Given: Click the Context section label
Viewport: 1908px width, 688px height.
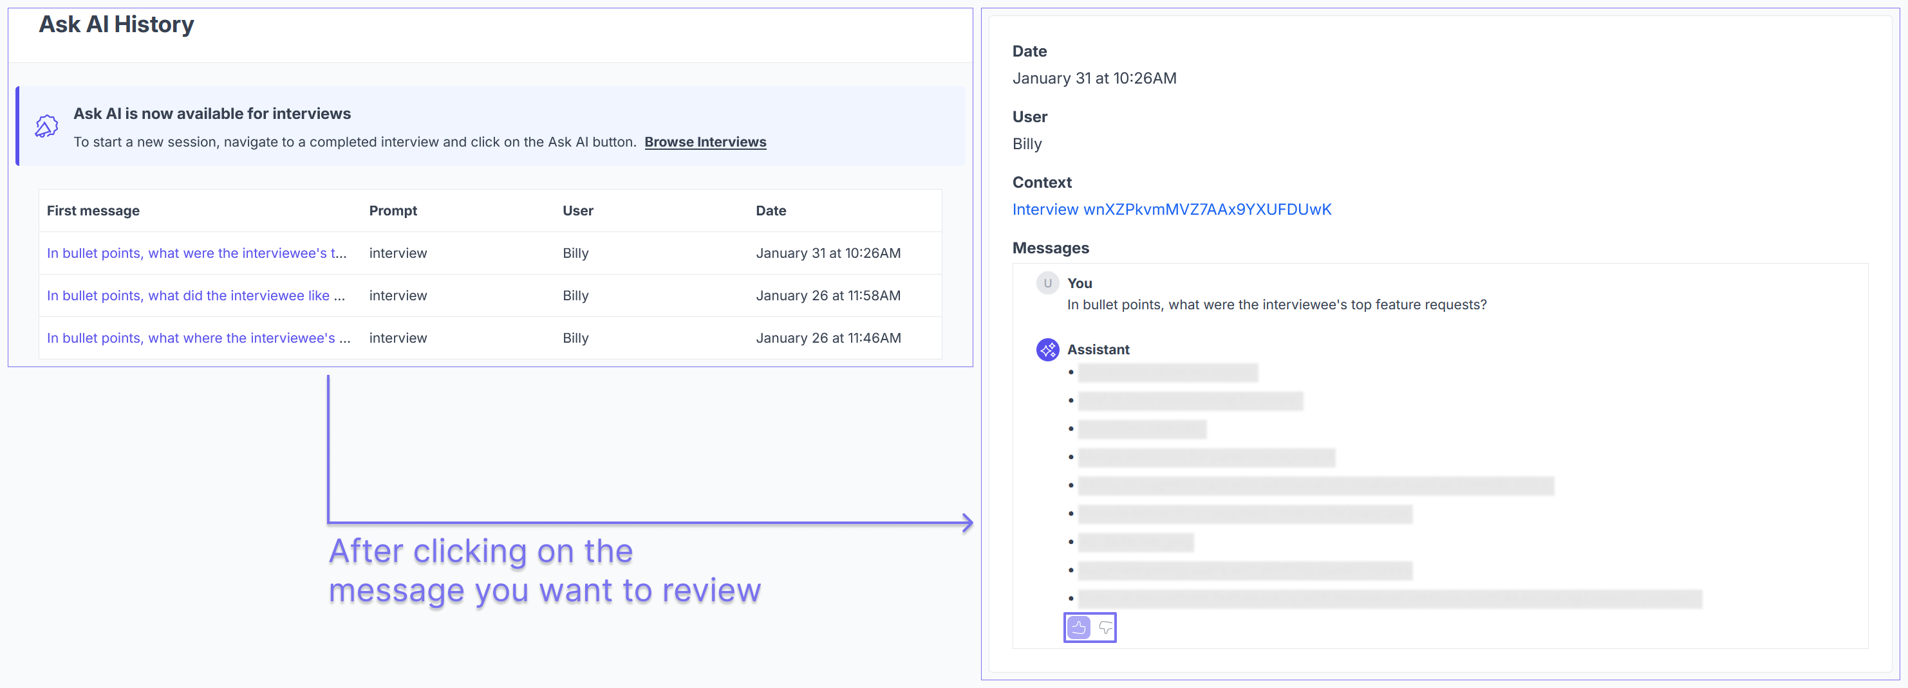Looking at the screenshot, I should point(1042,183).
